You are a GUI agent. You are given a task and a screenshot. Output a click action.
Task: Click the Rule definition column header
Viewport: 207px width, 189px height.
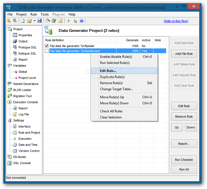click(x=80, y=40)
